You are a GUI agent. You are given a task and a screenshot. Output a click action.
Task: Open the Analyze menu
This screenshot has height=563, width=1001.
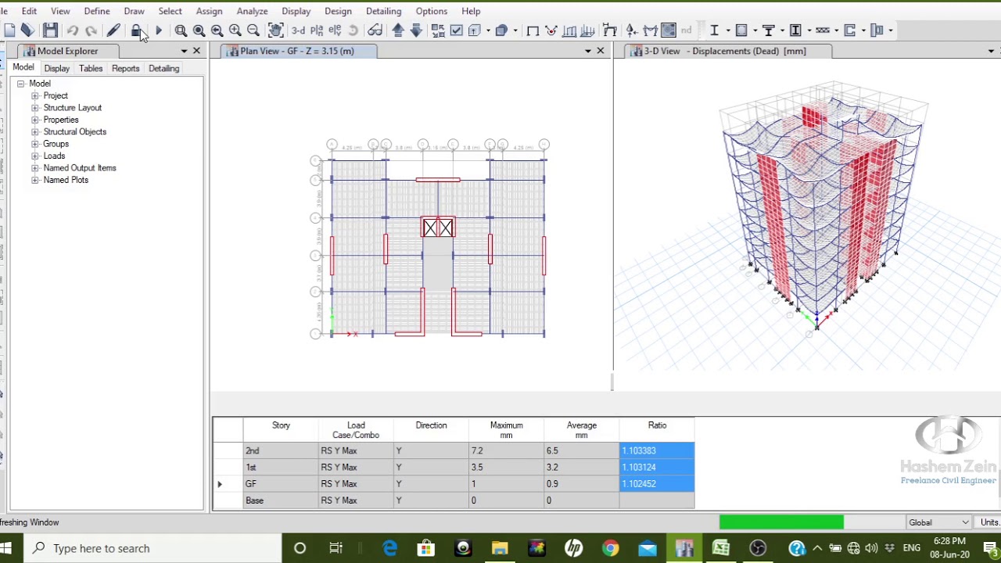pyautogui.click(x=252, y=11)
